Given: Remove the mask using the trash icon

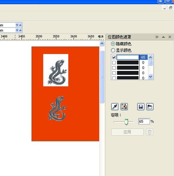Looking at the screenshot, I should 149,132.
